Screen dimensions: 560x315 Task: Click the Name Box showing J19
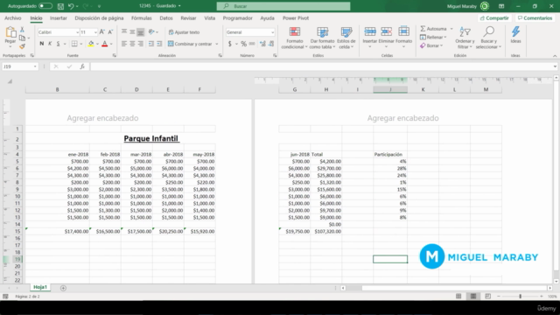pos(19,66)
